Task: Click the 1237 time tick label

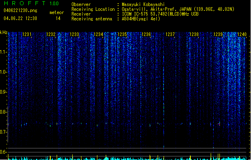Action: (x=170, y=34)
